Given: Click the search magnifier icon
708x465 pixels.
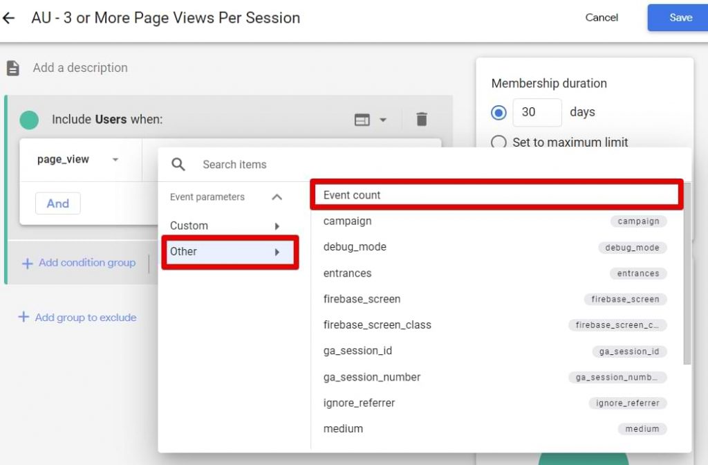Looking at the screenshot, I should 178,165.
